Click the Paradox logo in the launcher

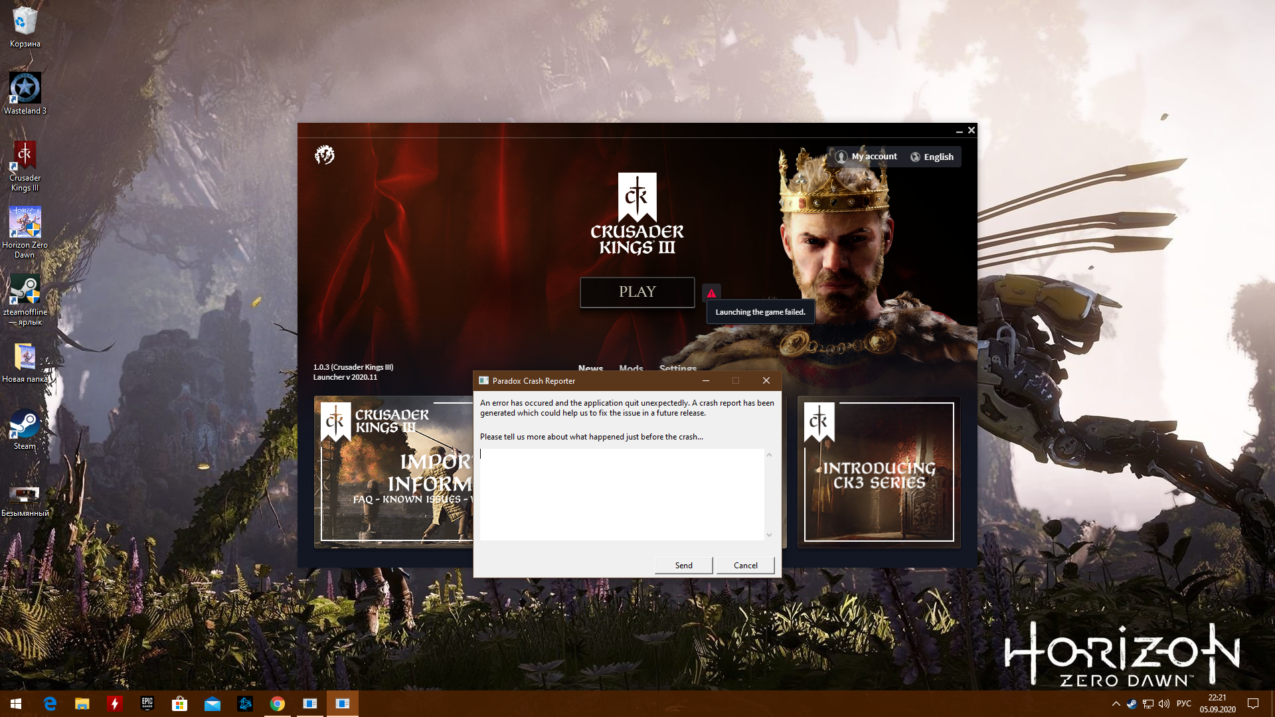coord(324,155)
